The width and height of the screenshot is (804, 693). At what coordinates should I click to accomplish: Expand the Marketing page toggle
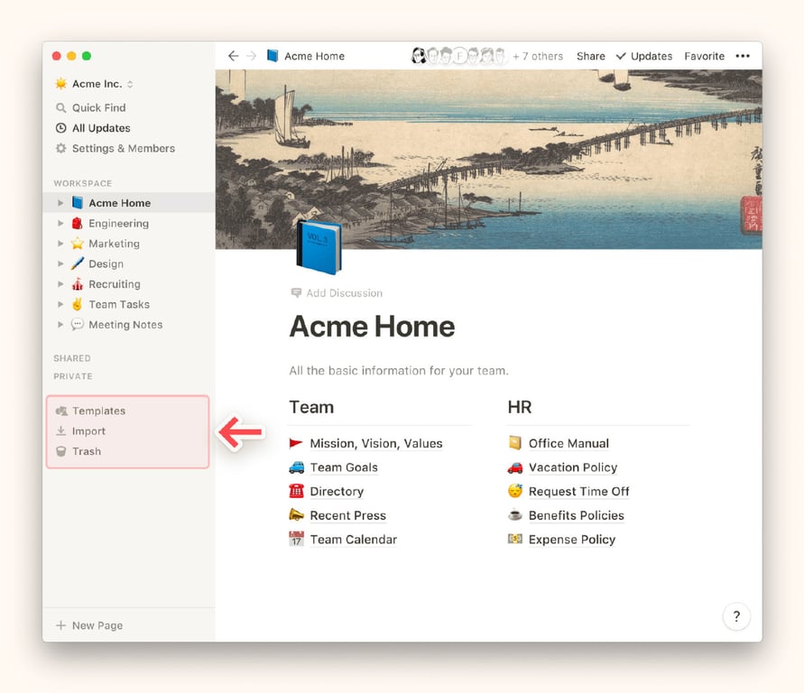point(60,244)
